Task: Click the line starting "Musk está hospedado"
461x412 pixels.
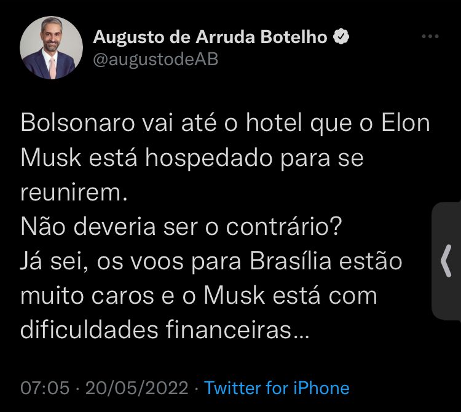Action: tap(192, 158)
